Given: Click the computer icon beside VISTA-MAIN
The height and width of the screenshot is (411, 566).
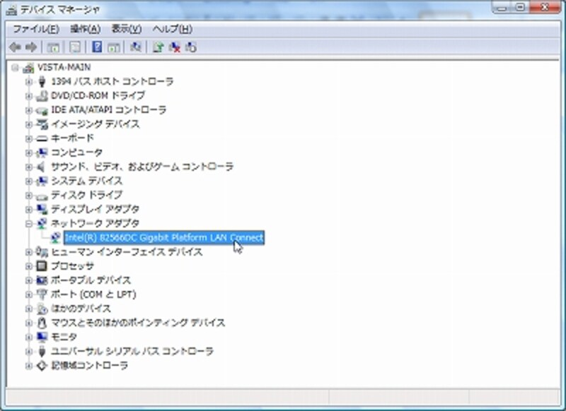Looking at the screenshot, I should click(25, 67).
